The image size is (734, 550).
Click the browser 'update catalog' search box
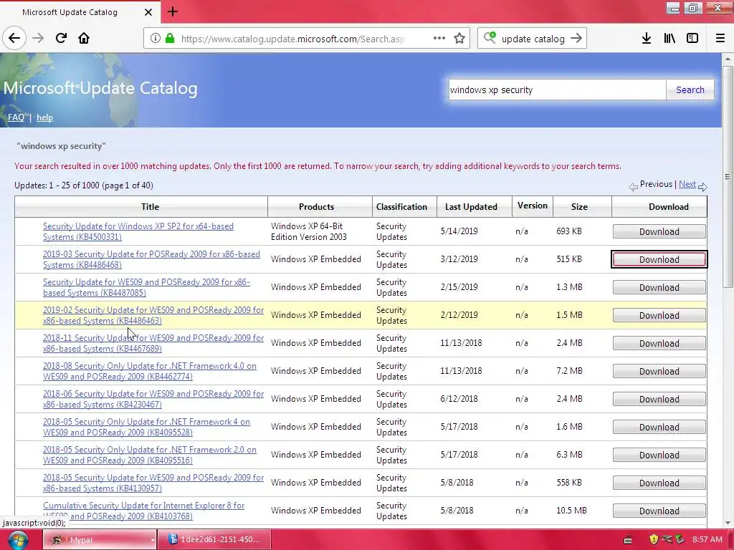click(x=533, y=39)
